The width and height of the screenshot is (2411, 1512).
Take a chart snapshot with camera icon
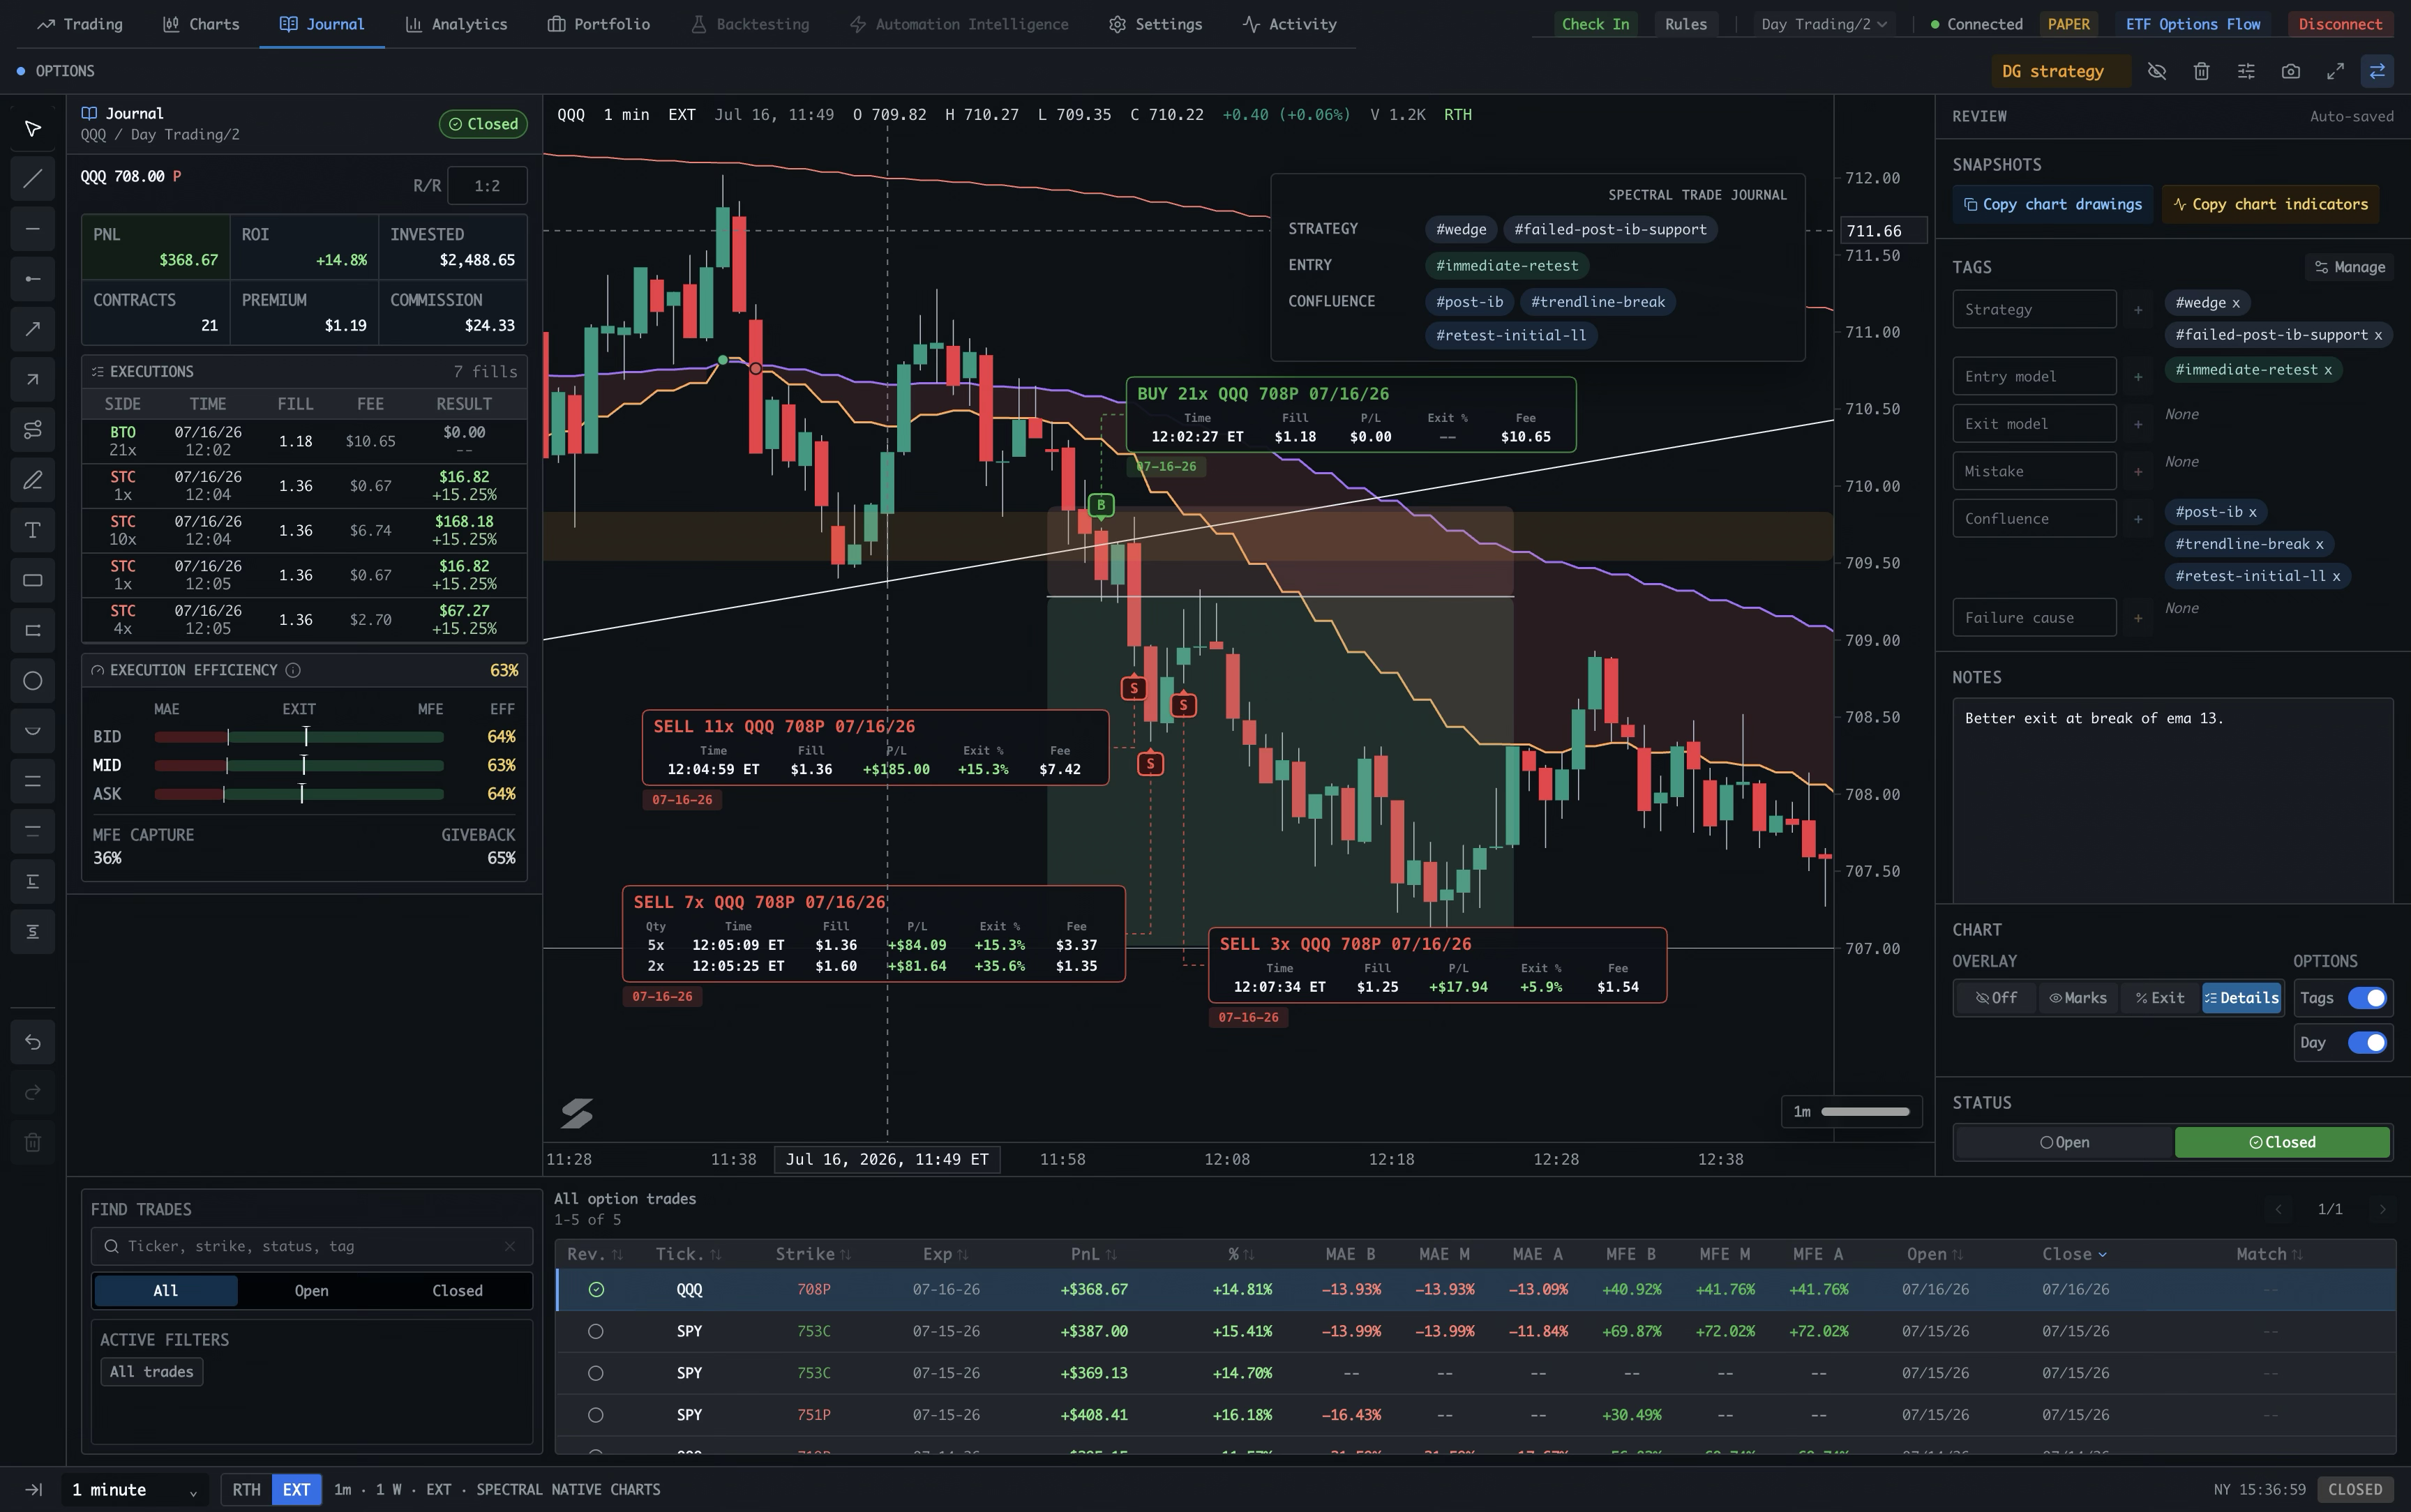(2290, 71)
